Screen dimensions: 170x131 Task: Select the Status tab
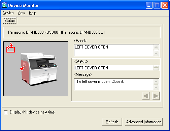tap(9, 21)
